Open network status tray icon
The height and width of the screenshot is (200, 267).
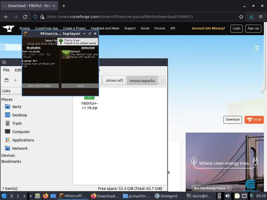pos(244,196)
